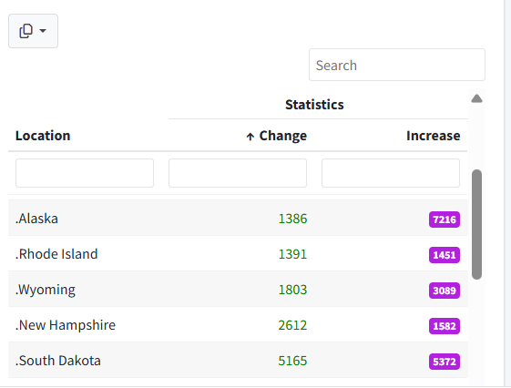
Task: Click the Increase column filter box
Action: (x=391, y=173)
